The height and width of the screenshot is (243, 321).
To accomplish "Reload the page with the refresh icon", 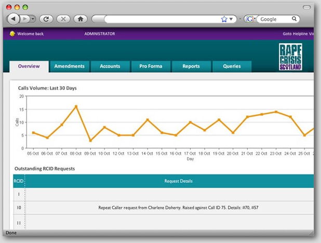I will pos(46,19).
